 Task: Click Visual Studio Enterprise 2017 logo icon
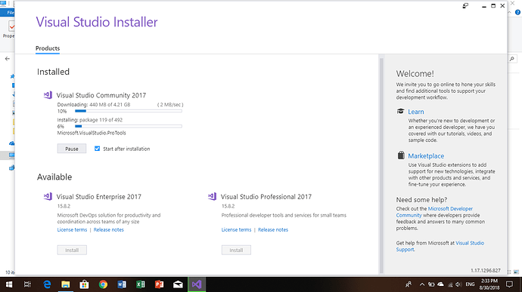coord(48,196)
